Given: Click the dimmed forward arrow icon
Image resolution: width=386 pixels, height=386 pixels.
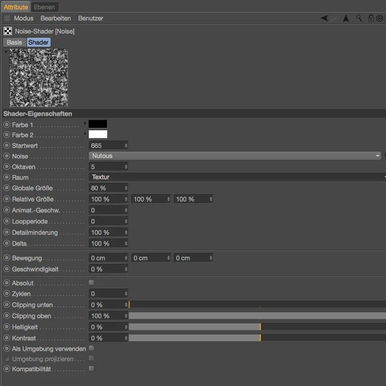Looking at the screenshot, I should 333,18.
